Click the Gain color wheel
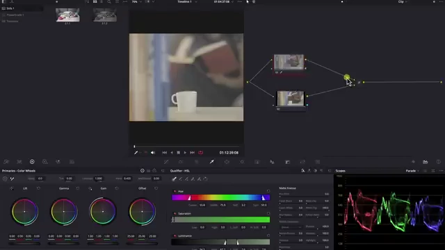 click(103, 211)
